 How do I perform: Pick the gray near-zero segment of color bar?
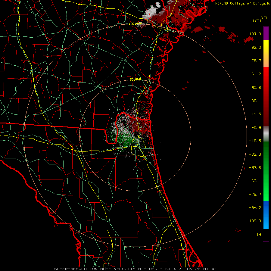tap(266, 134)
